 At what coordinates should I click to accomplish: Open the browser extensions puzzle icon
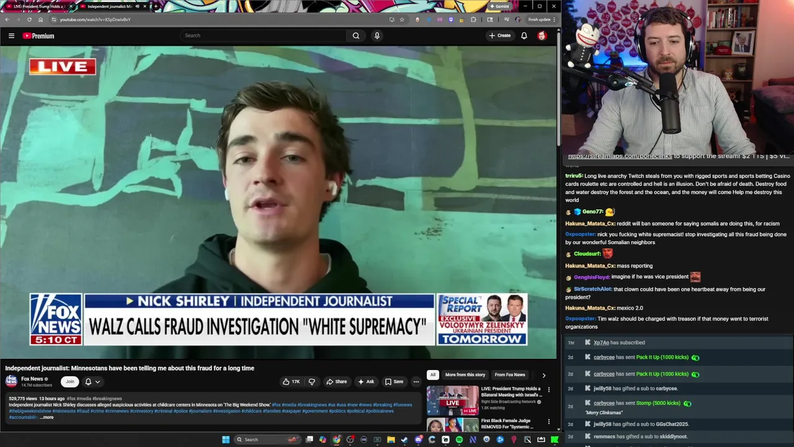tap(473, 19)
